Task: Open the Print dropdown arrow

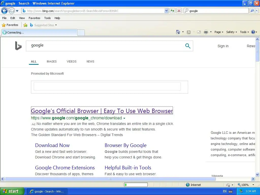Action: point(211,32)
